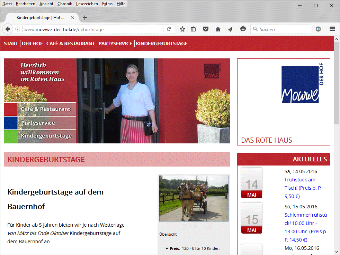
Task: Select KINDERGEBURTSTAGE in the red navbar
Action: pyautogui.click(x=162, y=44)
